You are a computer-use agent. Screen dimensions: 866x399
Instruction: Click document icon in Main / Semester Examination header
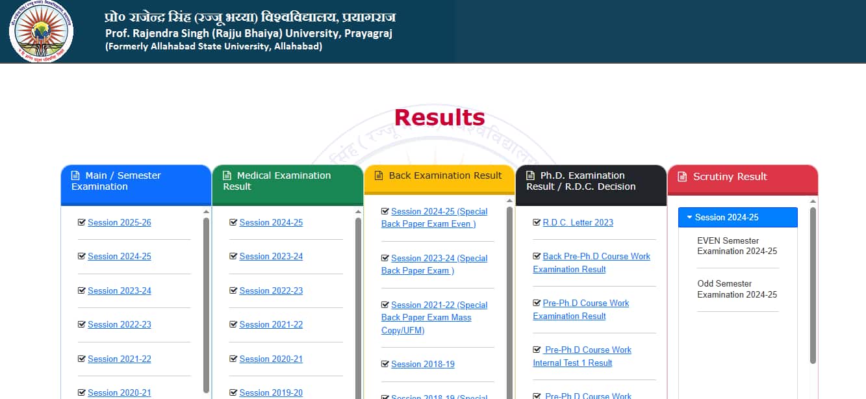[x=75, y=175]
